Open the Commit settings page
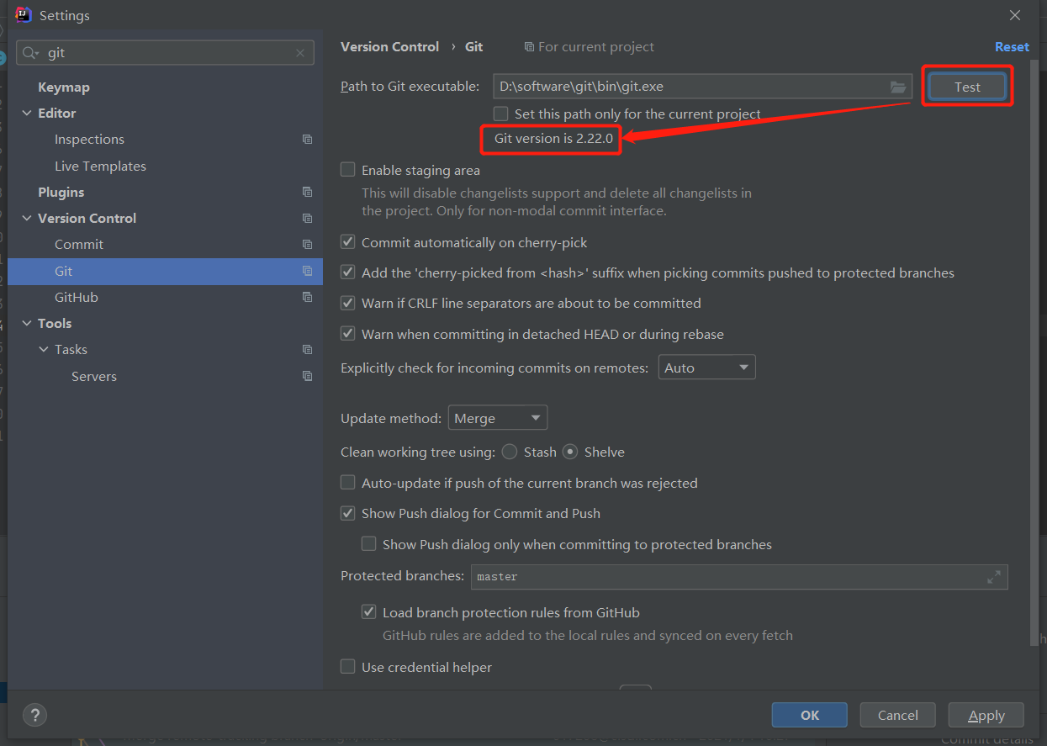 pyautogui.click(x=79, y=244)
